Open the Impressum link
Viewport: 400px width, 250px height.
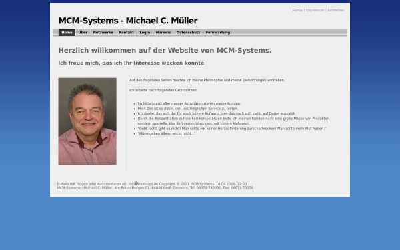315,10
